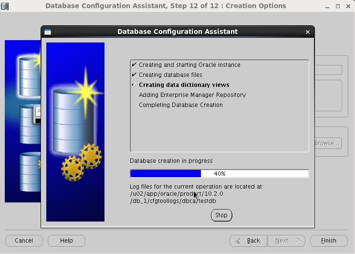Screen dimensions: 355x254
Task: Open the progress dialog's window menu icon
Action: [48, 32]
